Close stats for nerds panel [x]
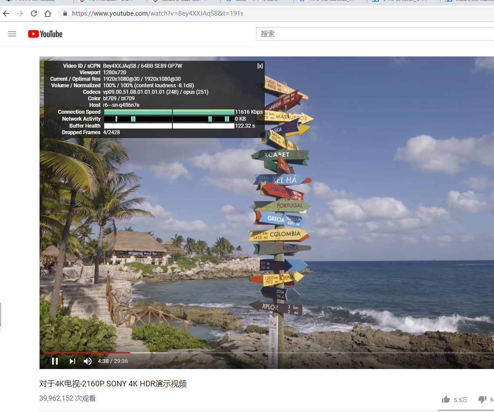Image resolution: width=494 pixels, height=412 pixels. coord(260,66)
